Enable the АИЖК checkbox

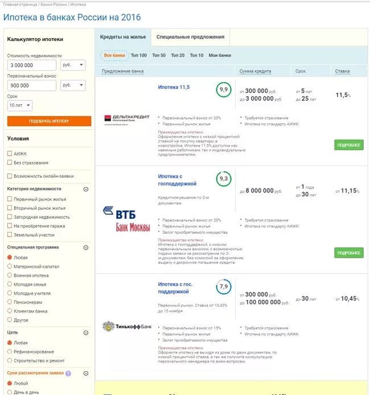(10, 153)
